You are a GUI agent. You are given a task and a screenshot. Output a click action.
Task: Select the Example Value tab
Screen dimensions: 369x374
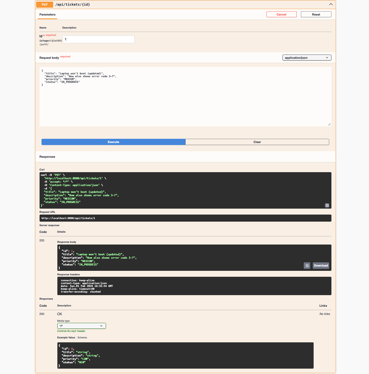(66, 337)
